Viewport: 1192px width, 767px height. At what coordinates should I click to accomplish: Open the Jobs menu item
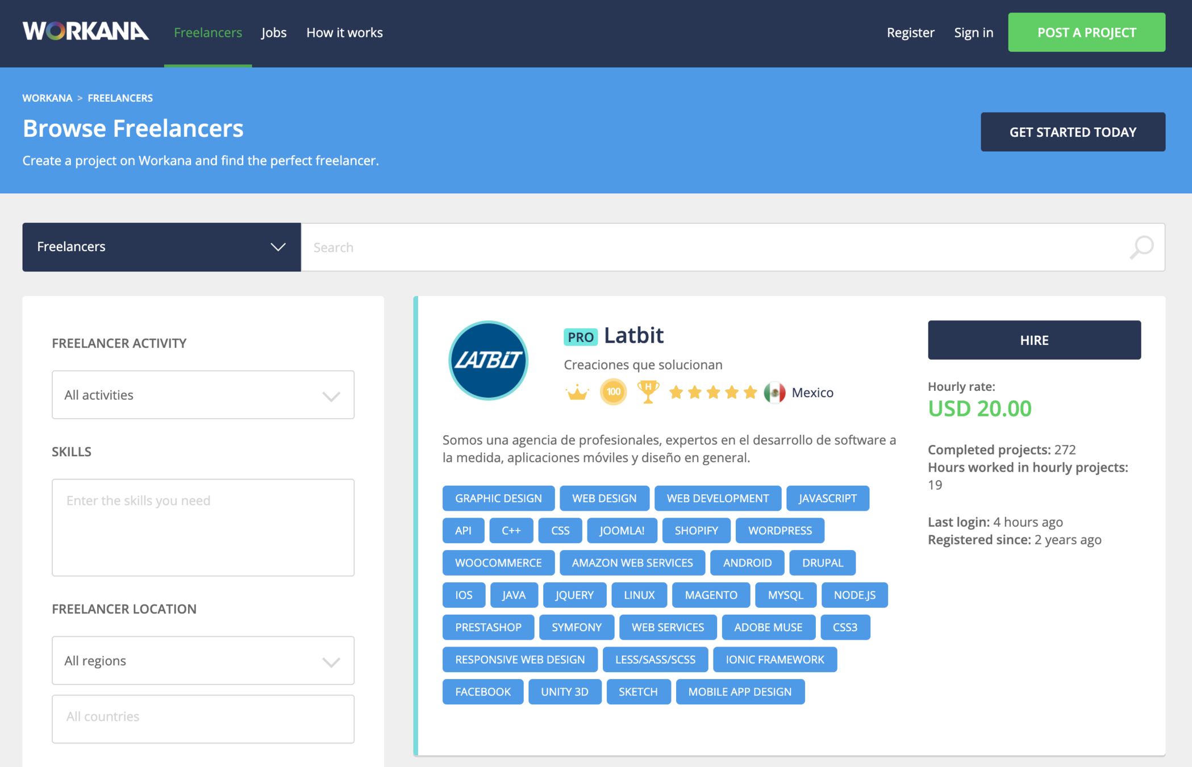coord(274,32)
